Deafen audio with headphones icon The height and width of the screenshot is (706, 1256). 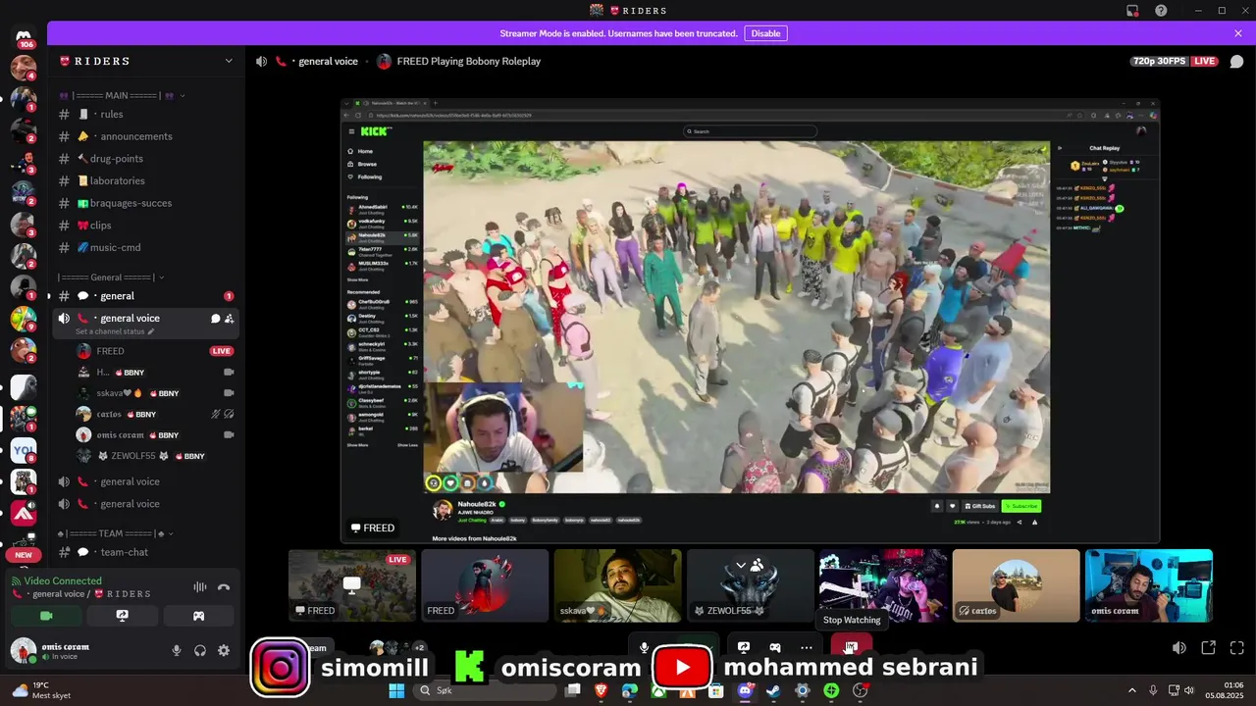[x=200, y=650]
